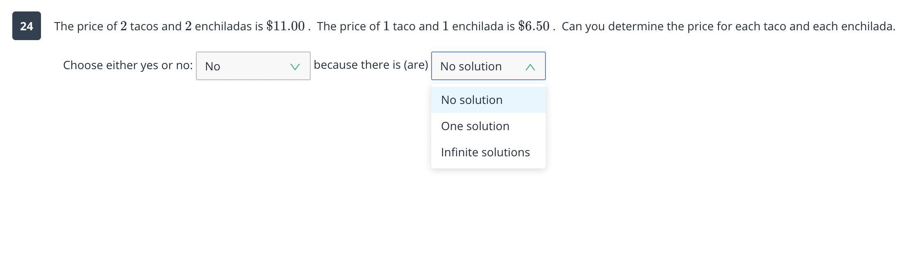Pick the Infinite solutions option
This screenshot has width=918, height=270.
[x=485, y=152]
